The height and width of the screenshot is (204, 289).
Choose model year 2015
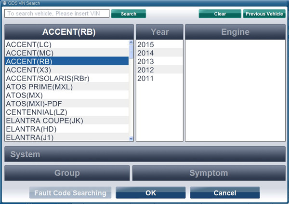159,44
